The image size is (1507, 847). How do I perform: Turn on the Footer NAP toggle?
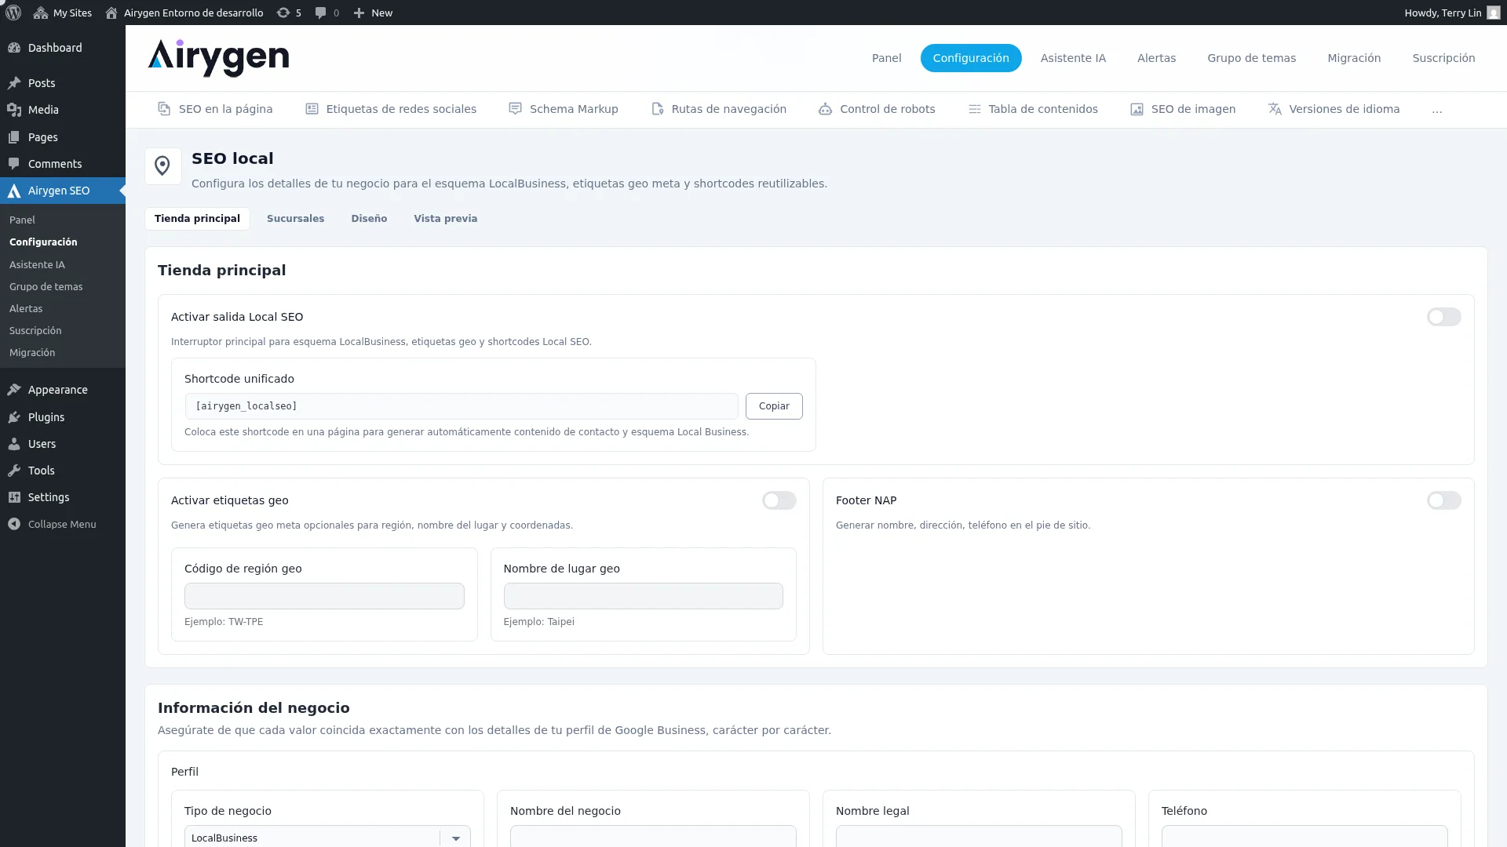tap(1443, 500)
